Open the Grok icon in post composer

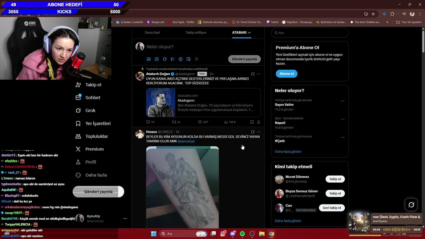(165, 59)
